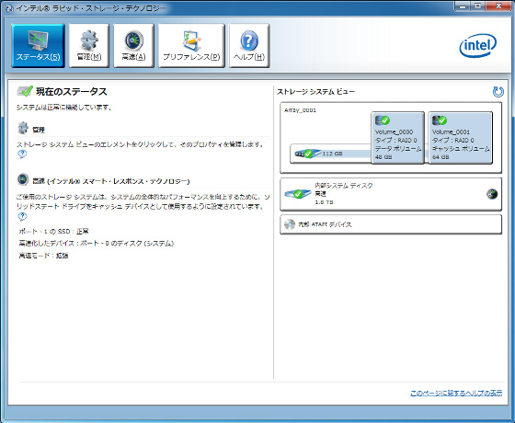The height and width of the screenshot is (423, 515).
Task: Open the help link for this page
Action: tap(456, 393)
